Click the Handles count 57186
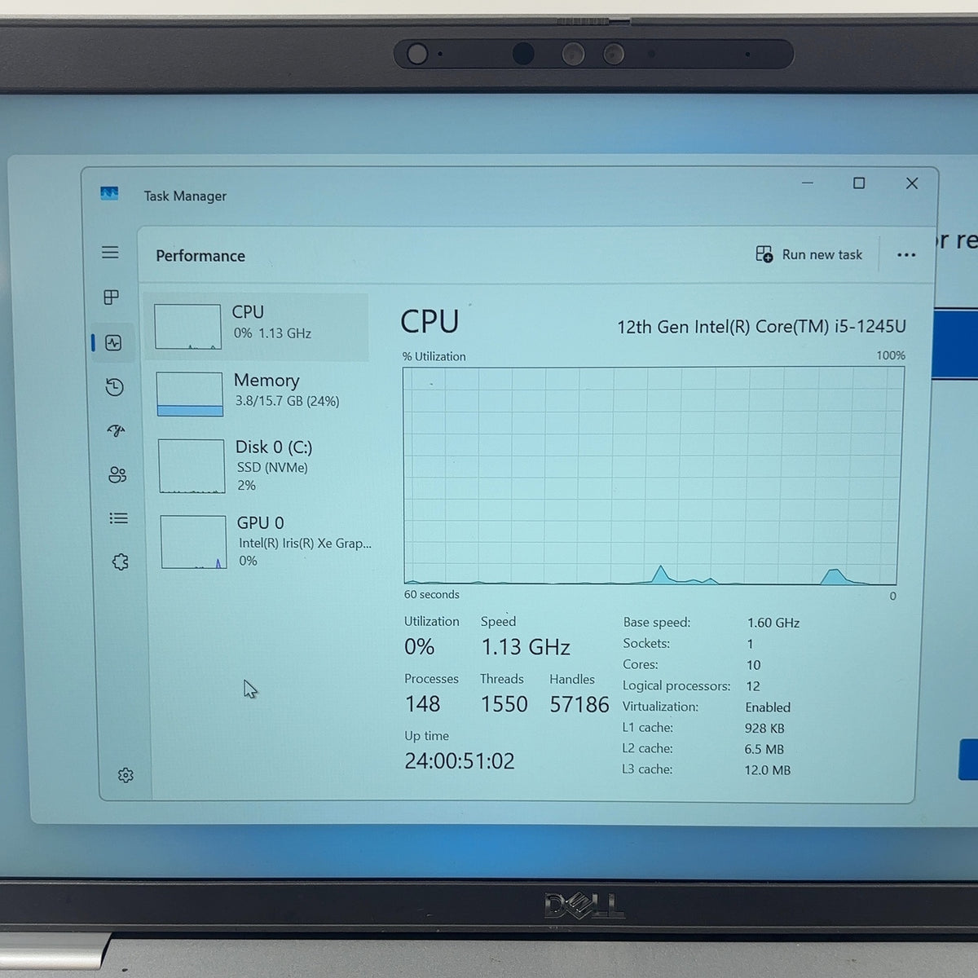Image resolution: width=978 pixels, height=978 pixels. pyautogui.click(x=579, y=704)
